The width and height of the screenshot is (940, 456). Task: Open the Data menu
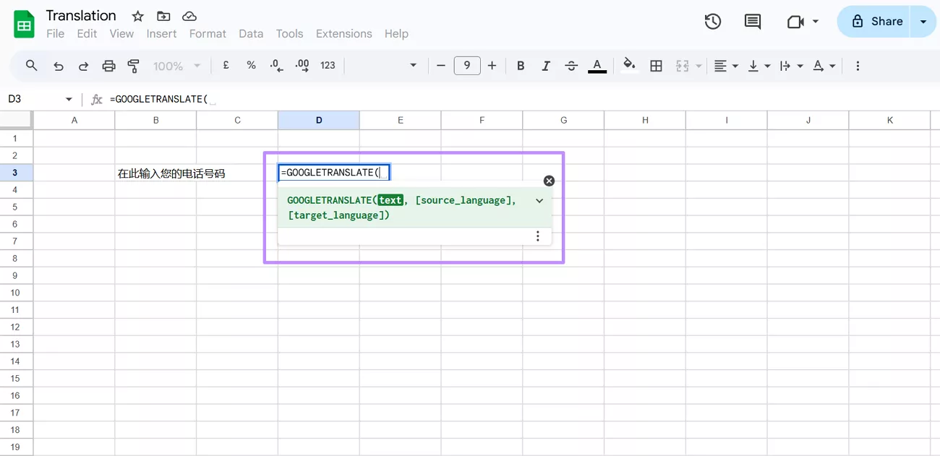(251, 34)
